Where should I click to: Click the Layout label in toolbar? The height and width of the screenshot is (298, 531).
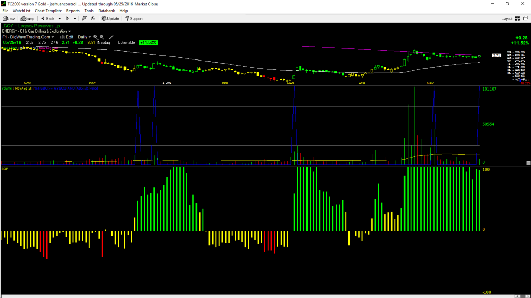507,19
